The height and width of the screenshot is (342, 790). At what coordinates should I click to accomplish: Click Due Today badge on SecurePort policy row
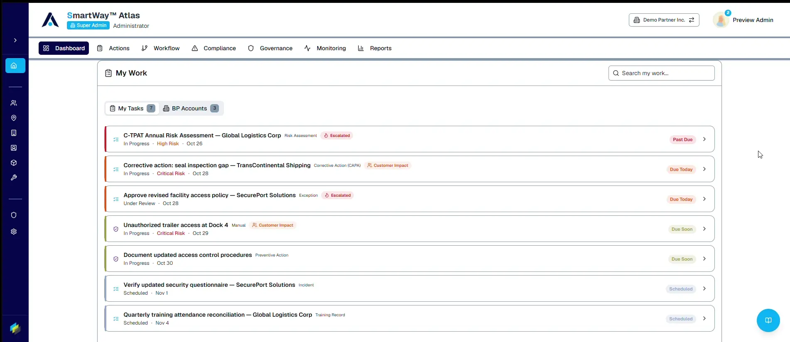click(x=681, y=199)
